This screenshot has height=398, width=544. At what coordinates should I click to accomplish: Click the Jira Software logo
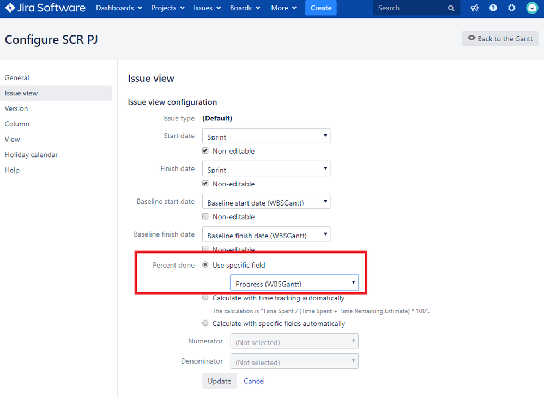(x=45, y=8)
